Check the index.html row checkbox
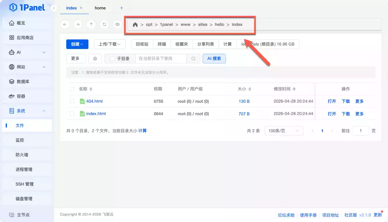Screen dimensions: 388x222 [71, 114]
